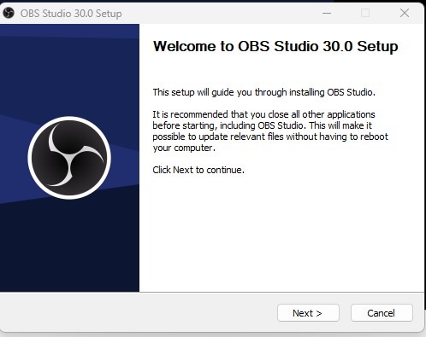Minimize the OBS Studio Setup window

(327, 13)
